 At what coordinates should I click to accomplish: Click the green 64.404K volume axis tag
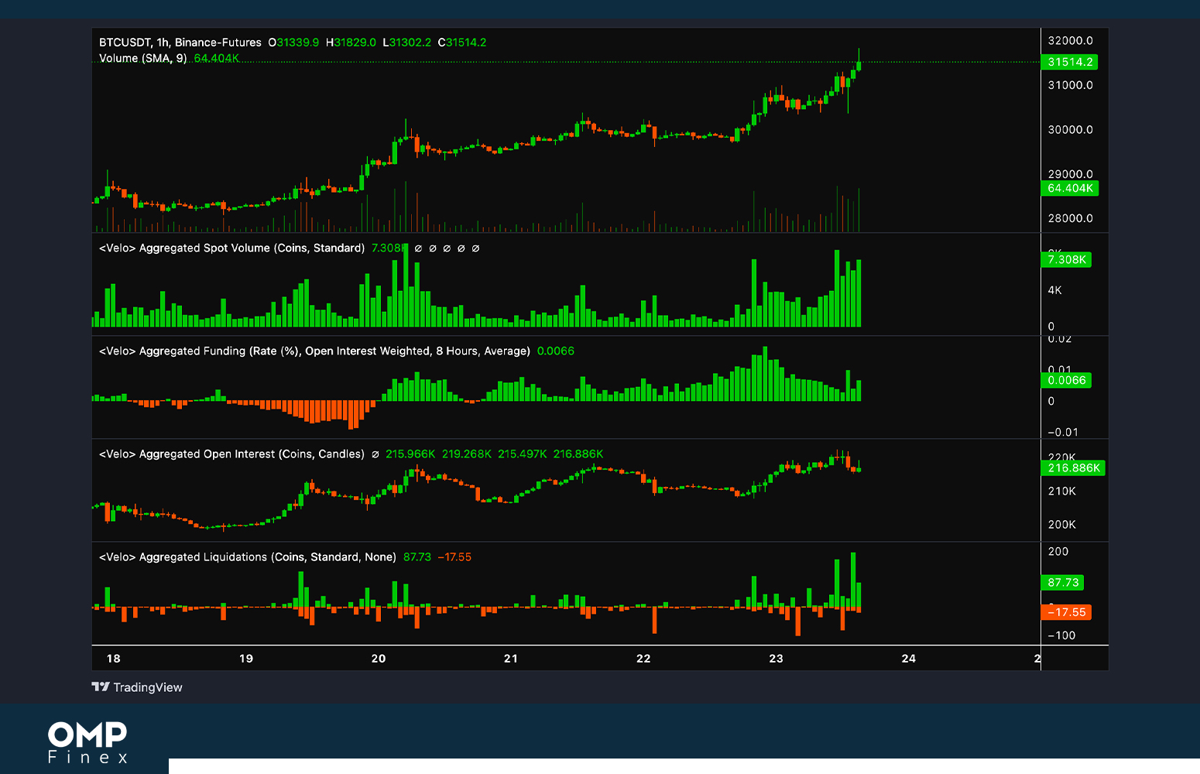[1070, 188]
